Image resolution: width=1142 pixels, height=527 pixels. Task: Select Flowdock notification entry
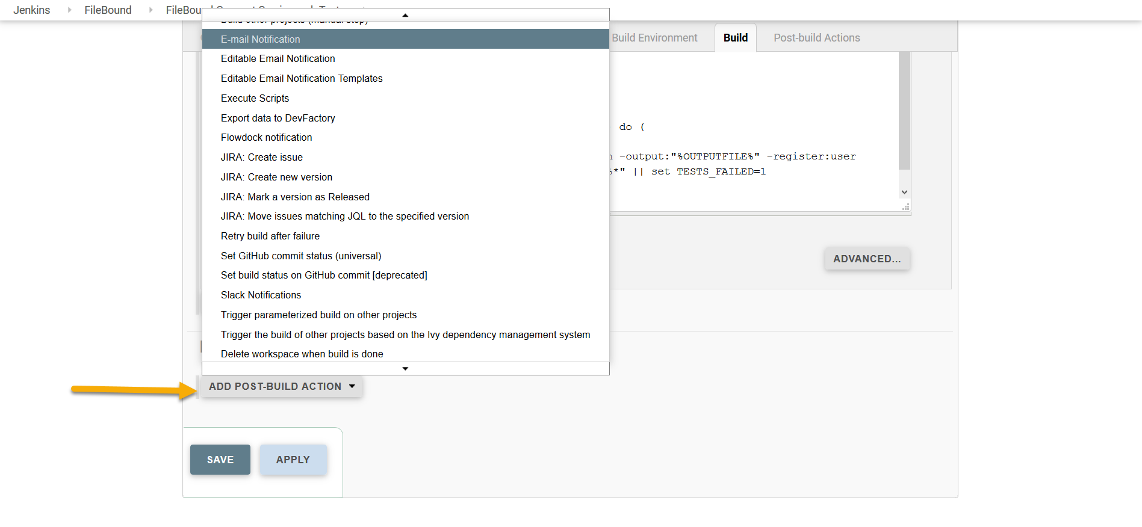tap(405, 137)
